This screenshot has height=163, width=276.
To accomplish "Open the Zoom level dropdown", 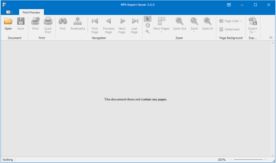I will click(x=194, y=25).
